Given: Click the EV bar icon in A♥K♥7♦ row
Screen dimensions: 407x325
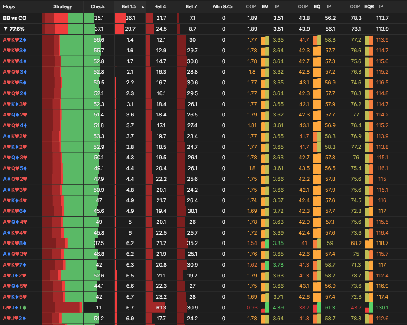Looking at the screenshot, I should pyautogui.click(x=265, y=265).
